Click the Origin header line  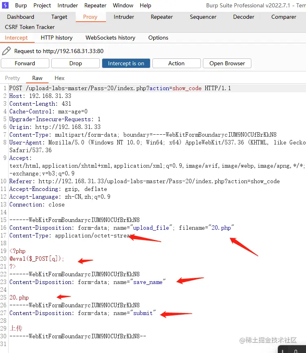click(55, 127)
